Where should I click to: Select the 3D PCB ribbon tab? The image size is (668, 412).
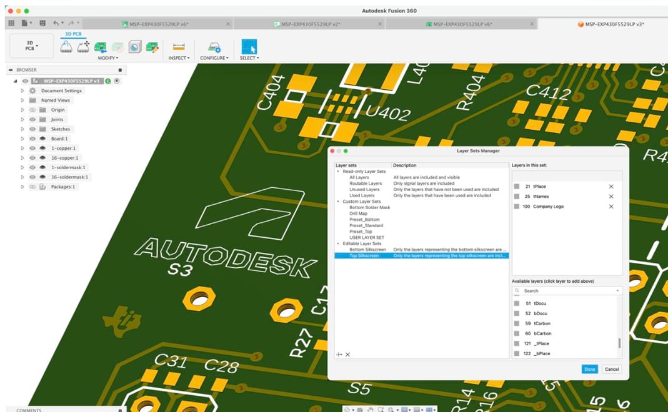(x=73, y=34)
